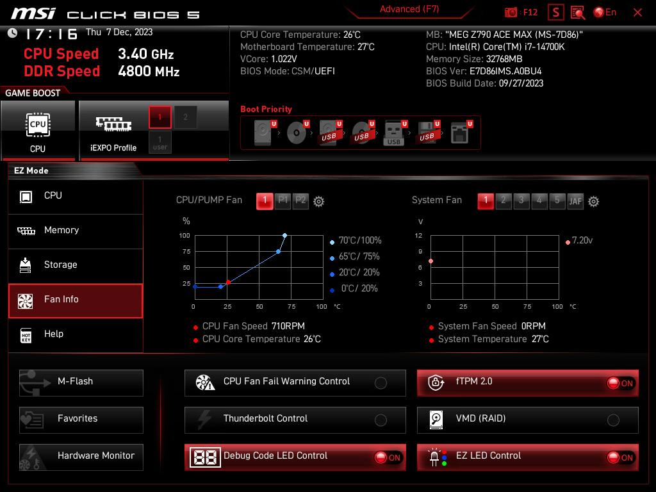Viewport: 656px width, 492px height.
Task: Click the CPU Fan Fail Warning fan icon
Action: 205,382
